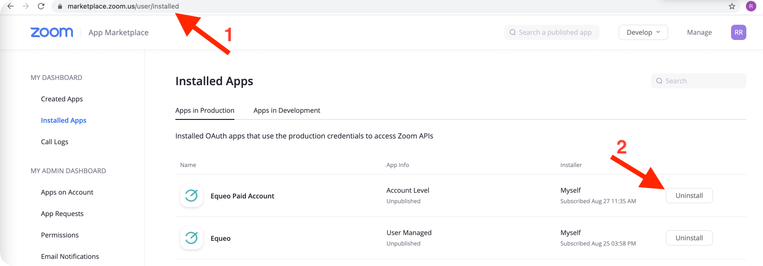Open Permissions in the sidebar
The width and height of the screenshot is (763, 266).
click(x=60, y=235)
